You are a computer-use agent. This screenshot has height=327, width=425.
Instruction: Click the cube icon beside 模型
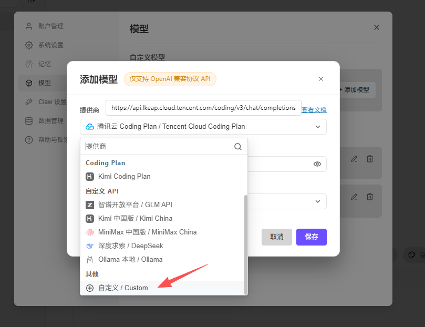coord(29,83)
